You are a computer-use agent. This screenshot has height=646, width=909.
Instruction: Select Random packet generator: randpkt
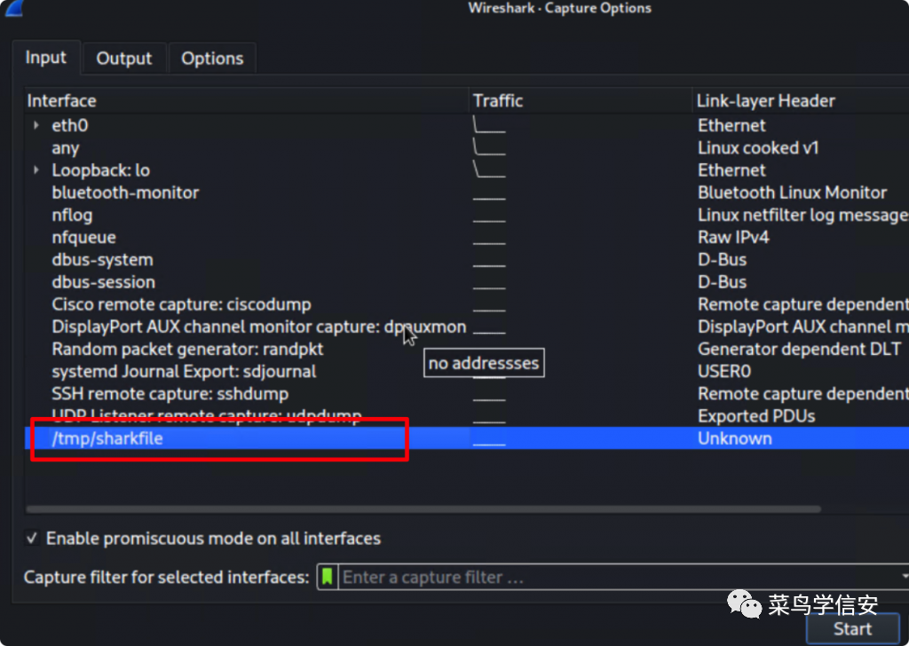click(x=188, y=349)
